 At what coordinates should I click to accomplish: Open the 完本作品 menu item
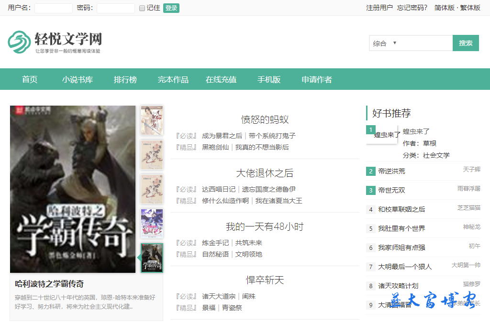click(x=173, y=79)
